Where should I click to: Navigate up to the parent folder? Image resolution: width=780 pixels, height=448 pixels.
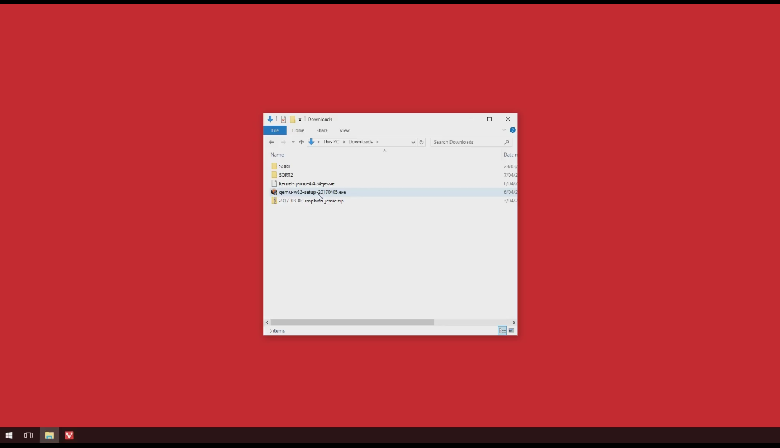coord(301,141)
